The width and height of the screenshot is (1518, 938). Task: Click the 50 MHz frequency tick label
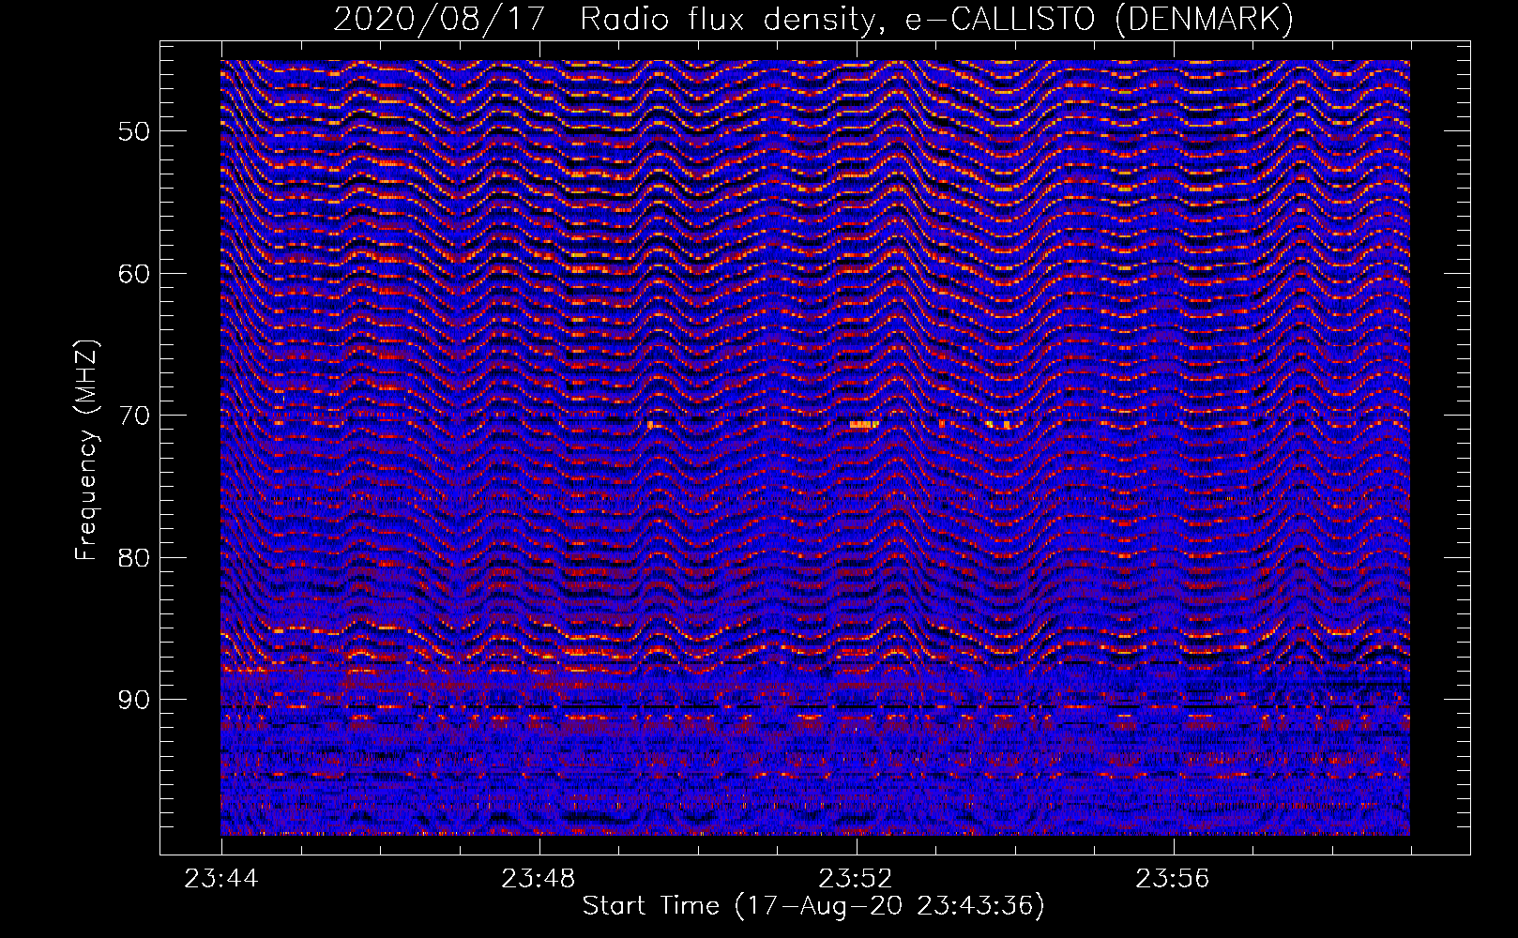click(x=133, y=131)
